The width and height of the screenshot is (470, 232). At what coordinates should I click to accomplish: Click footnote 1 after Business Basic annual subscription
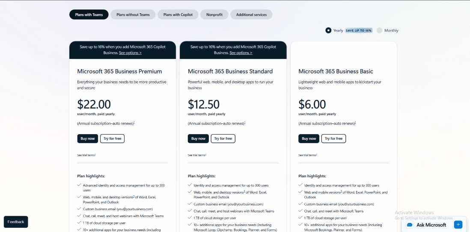(x=355, y=123)
